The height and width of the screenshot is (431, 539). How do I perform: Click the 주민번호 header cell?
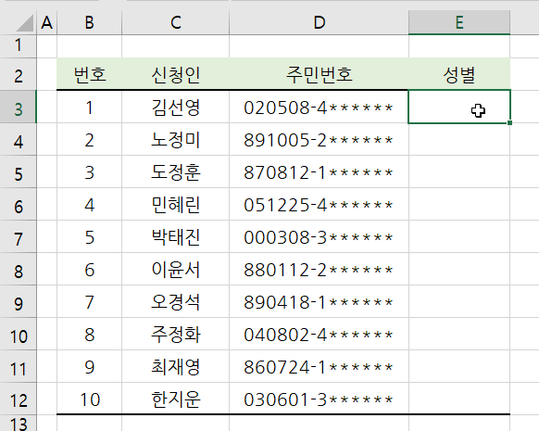pos(319,74)
